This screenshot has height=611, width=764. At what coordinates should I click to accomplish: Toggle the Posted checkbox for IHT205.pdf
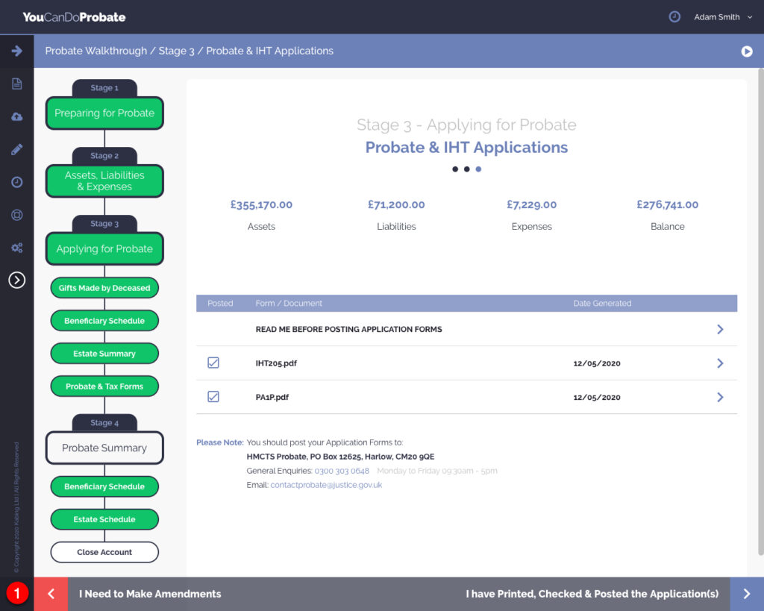coord(213,363)
